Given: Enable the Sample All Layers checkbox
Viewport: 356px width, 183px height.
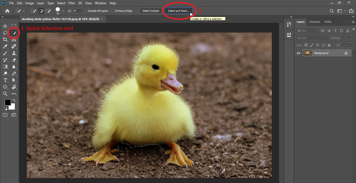Looking at the screenshot, I should point(85,11).
